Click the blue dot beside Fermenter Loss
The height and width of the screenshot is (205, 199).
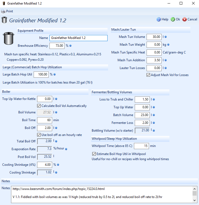(x=154, y=123)
